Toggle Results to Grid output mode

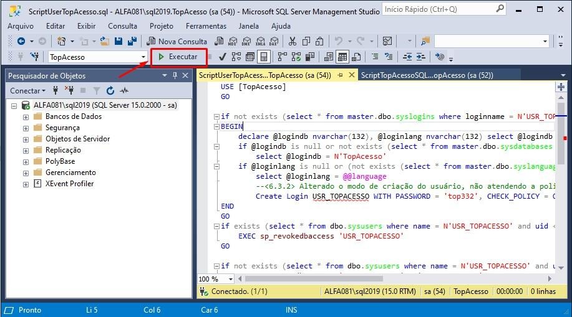(342, 57)
